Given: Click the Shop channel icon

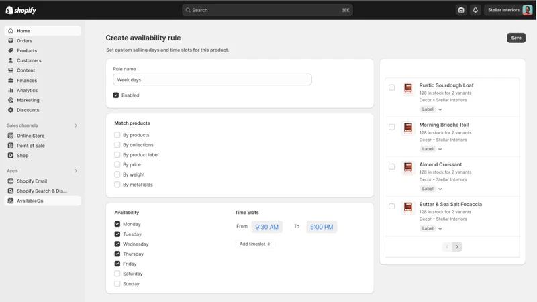Looking at the screenshot, I should tap(11, 156).
